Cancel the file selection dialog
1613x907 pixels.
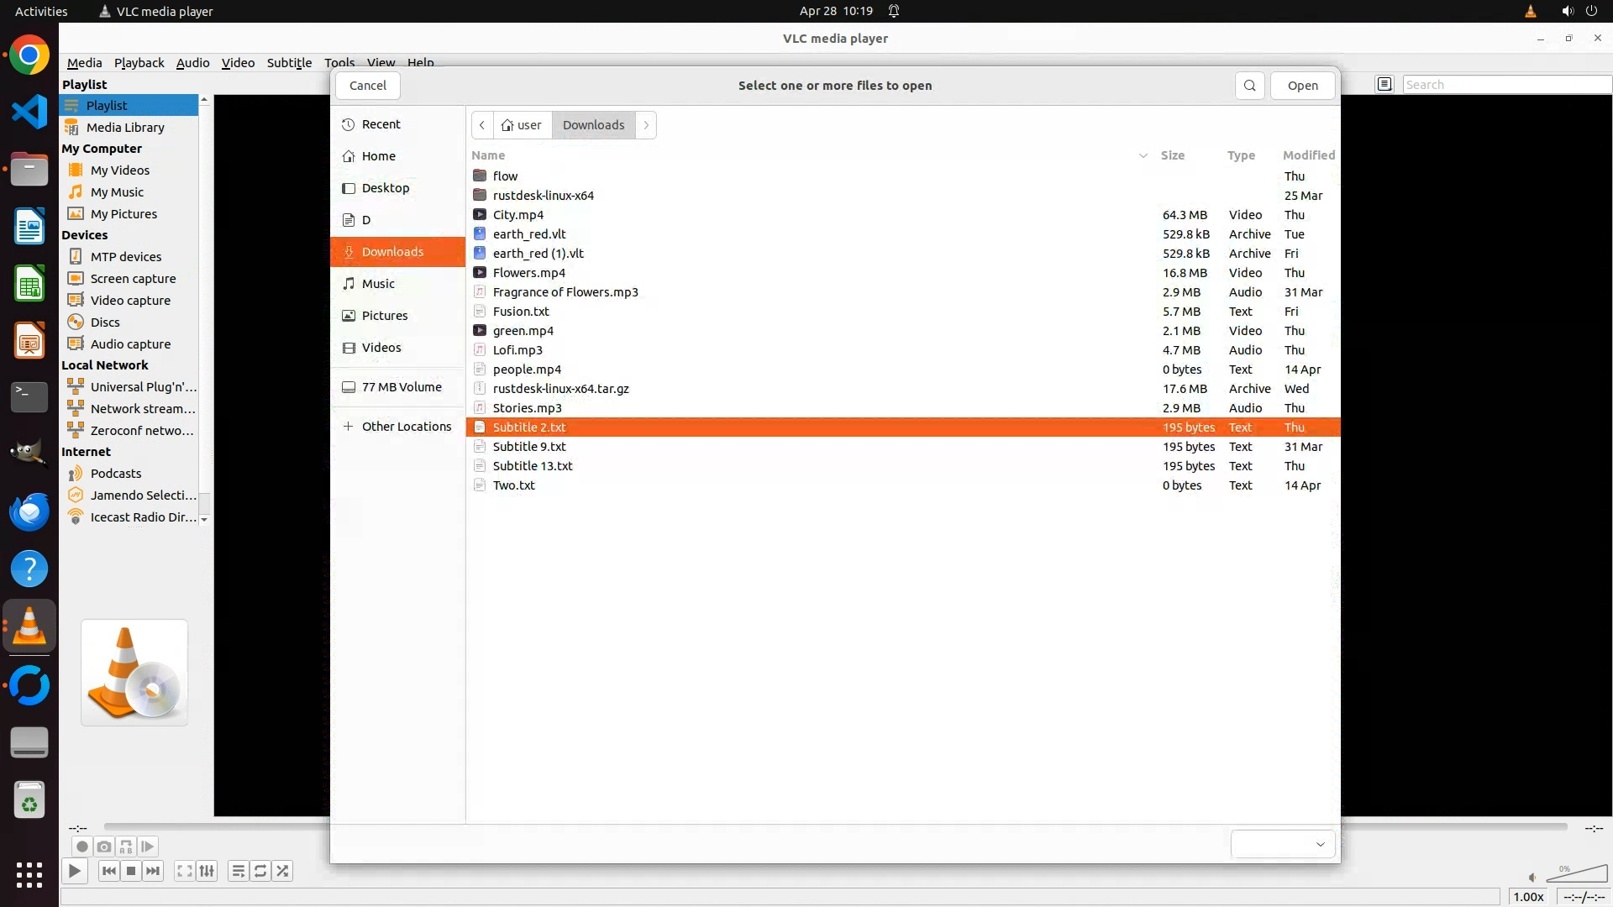point(367,86)
